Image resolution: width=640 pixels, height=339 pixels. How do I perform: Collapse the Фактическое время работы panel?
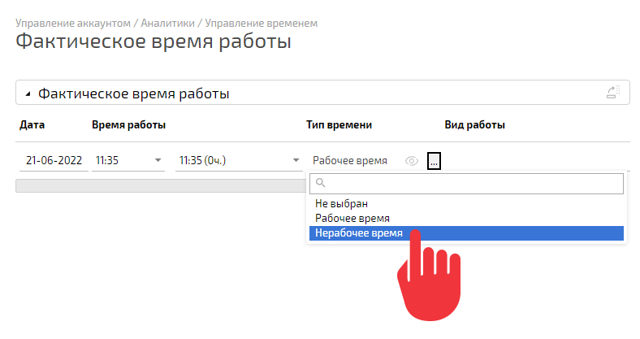pos(28,94)
